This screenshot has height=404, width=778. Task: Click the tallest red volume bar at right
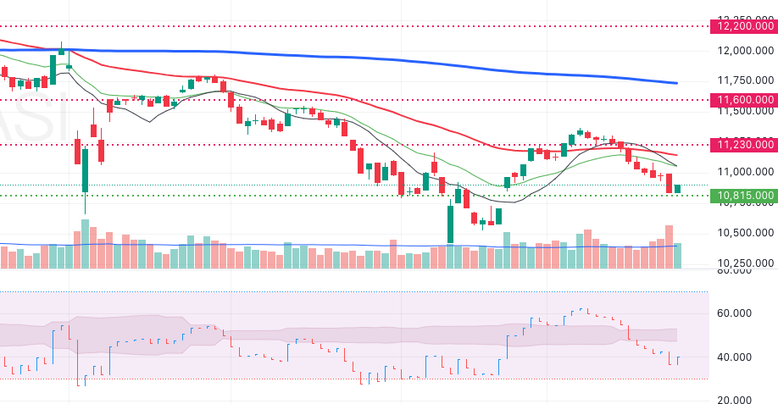(x=669, y=246)
